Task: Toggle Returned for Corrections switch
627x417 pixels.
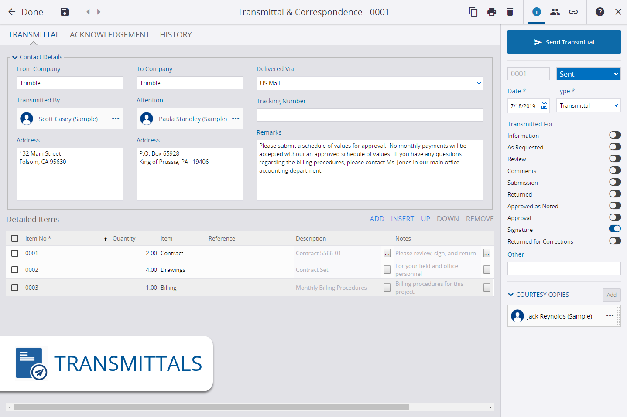Action: coord(615,241)
